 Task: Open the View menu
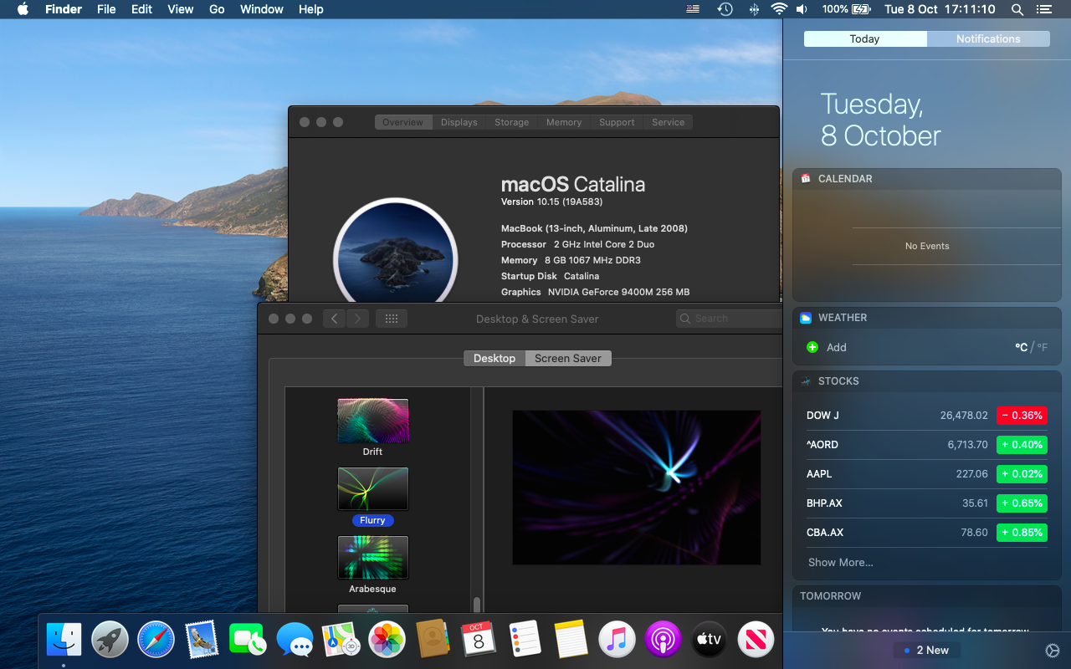click(181, 9)
